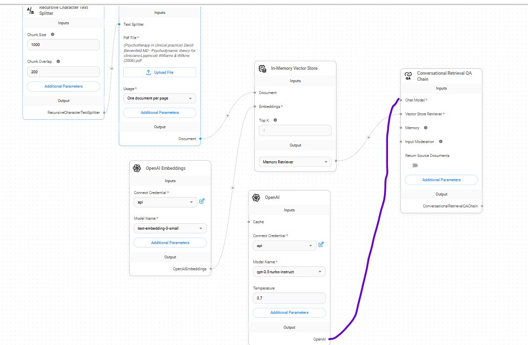This screenshot has width=528, height=345.
Task: Click the Chunk Size field showing 1000
Action: pos(63,45)
